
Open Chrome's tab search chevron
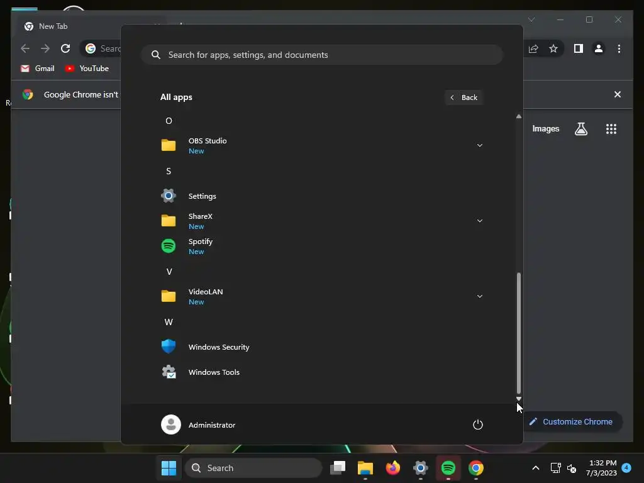pyautogui.click(x=531, y=19)
